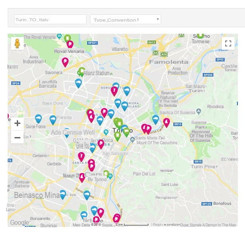245x232 pixels.
Task: Select pink marker right of GAM Galleria Civica
Action: click(101, 144)
